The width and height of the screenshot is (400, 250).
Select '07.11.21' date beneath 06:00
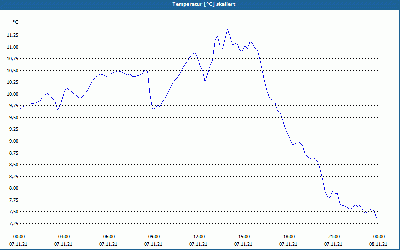pos(108,244)
